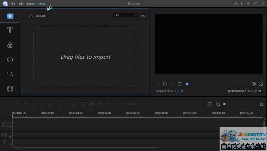Screen dimensions: 267x151
Task: Click the Drag files to import area
Action: [x=85, y=57]
